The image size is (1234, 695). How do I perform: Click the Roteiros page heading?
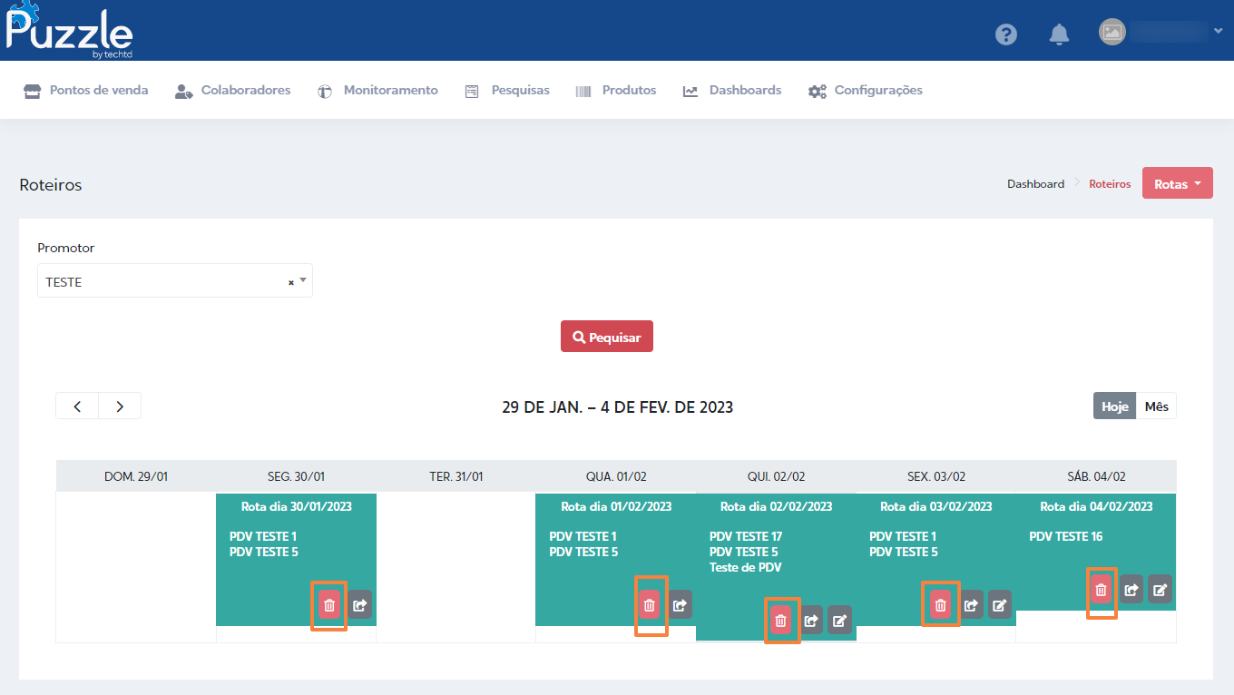(51, 184)
